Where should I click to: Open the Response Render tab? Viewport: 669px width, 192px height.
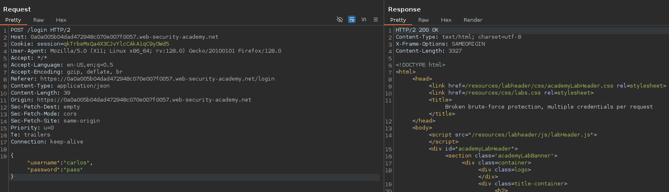click(473, 20)
